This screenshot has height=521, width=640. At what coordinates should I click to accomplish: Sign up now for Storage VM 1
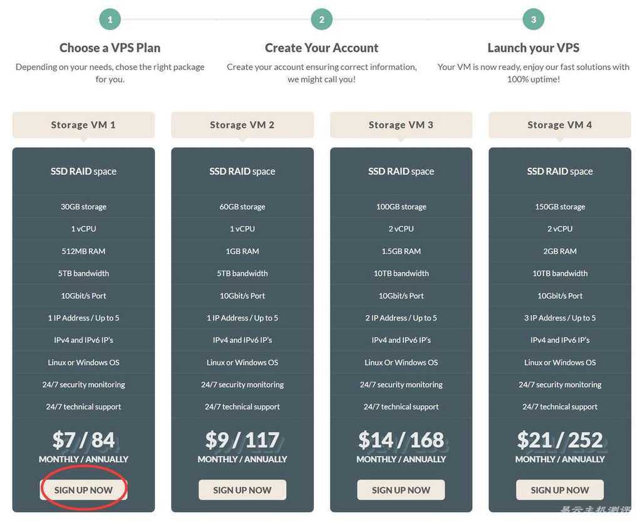[x=83, y=490]
